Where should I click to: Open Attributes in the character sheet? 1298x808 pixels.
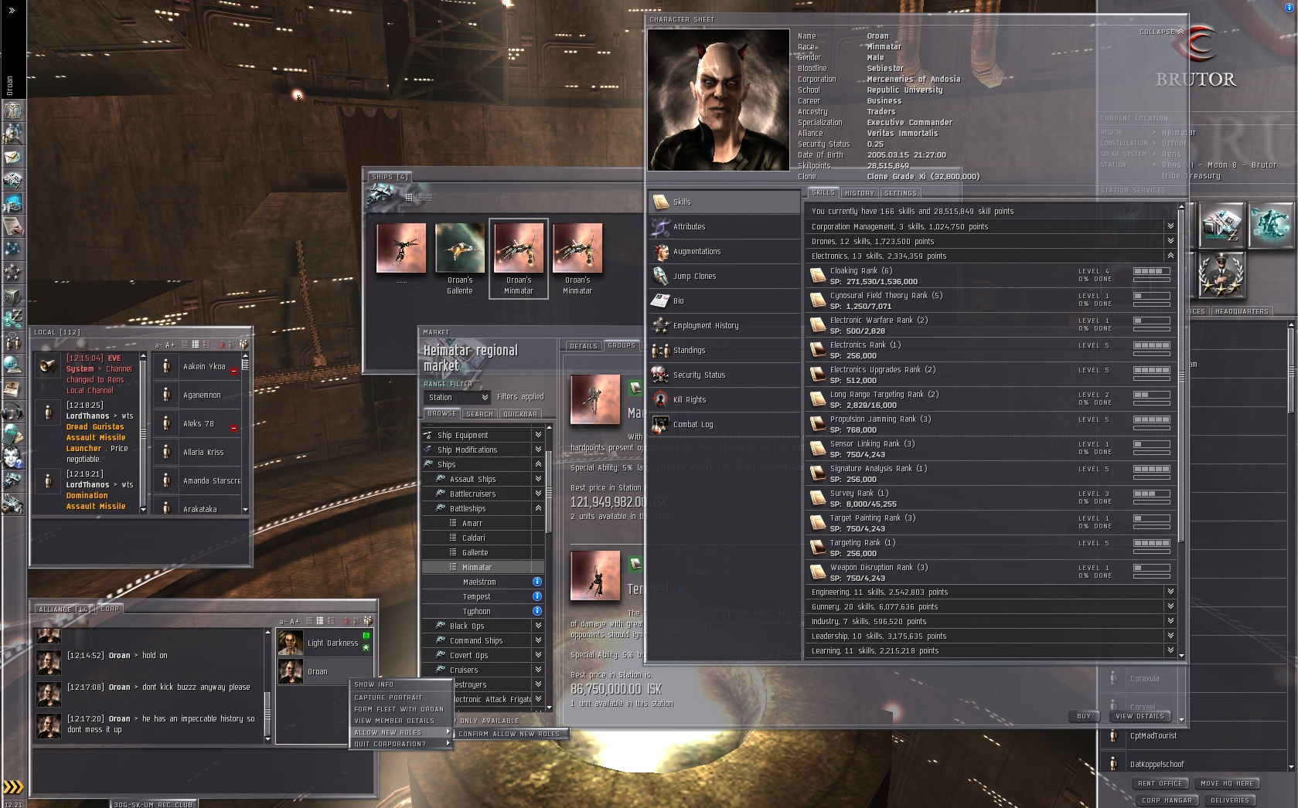coord(724,226)
